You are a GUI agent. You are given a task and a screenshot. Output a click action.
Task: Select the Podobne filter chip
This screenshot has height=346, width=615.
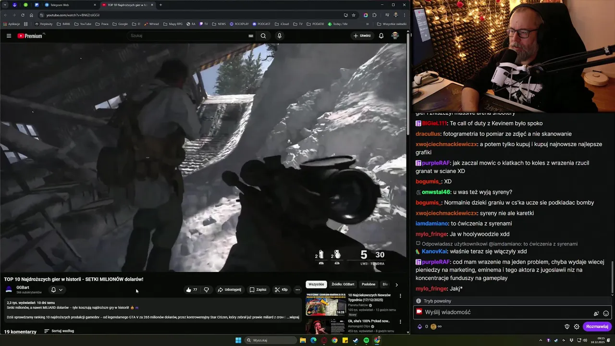[369, 284]
